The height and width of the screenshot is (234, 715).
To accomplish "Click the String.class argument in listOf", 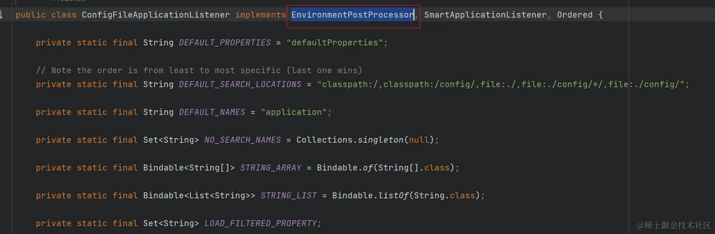I will (445, 196).
